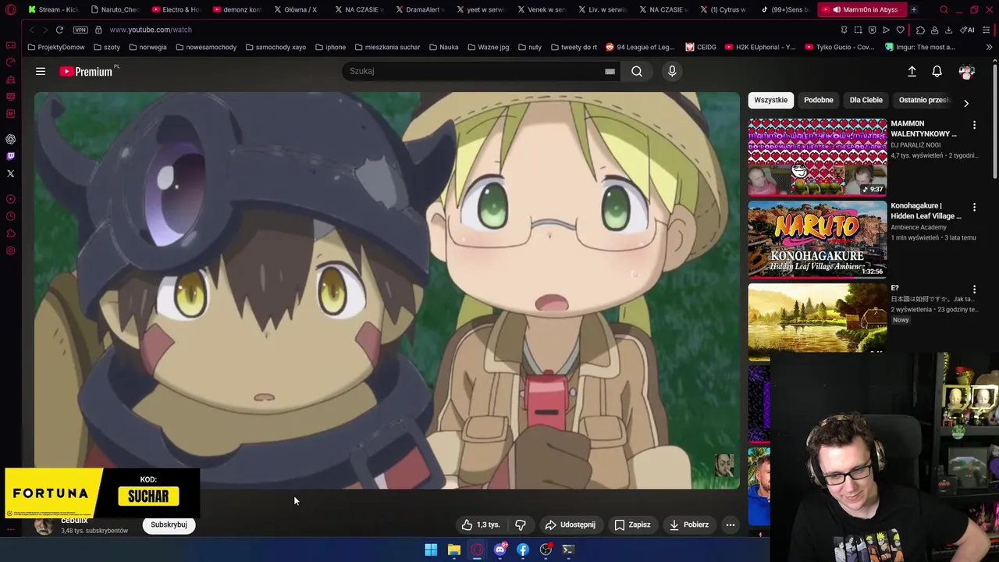Open options for MAMM0N WALENTYNKOWY video
999x562 pixels.
tap(974, 125)
